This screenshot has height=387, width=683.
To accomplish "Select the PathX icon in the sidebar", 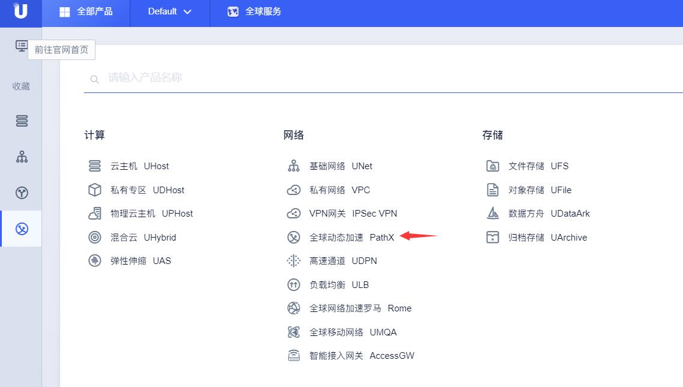I will [x=22, y=229].
